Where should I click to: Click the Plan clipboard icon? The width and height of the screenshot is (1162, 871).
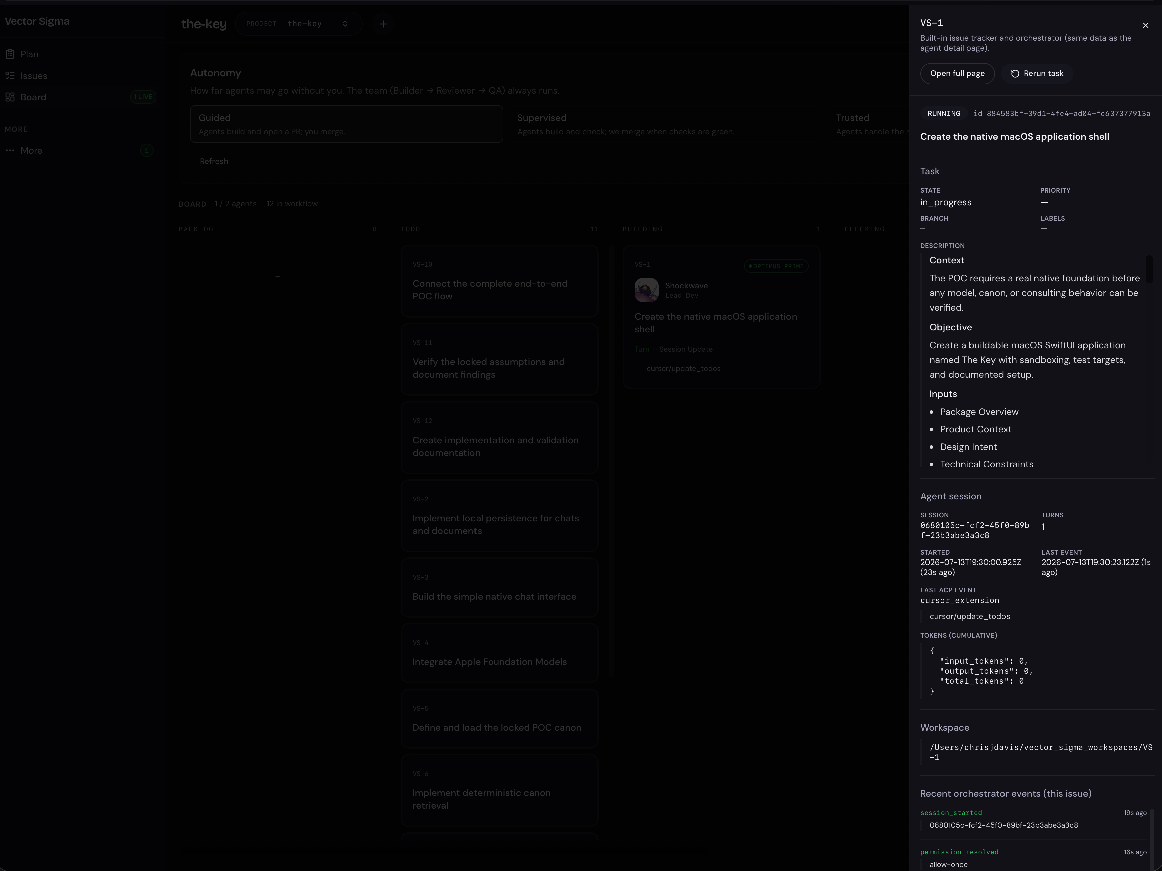point(10,54)
